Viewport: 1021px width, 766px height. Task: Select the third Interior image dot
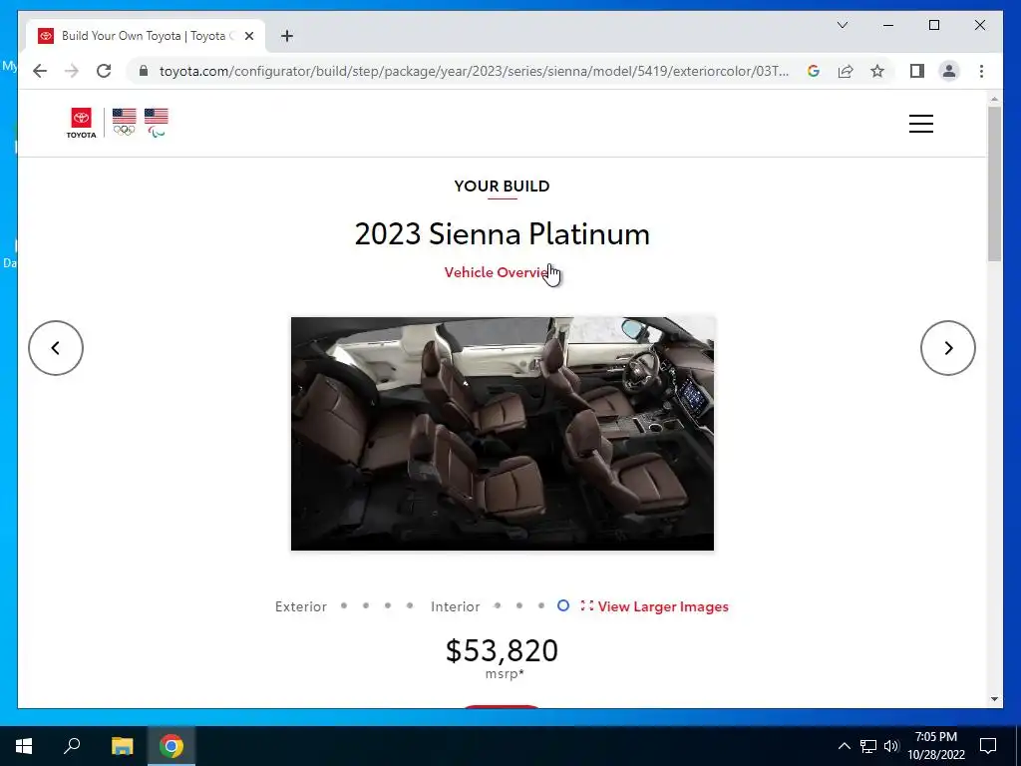tap(541, 605)
